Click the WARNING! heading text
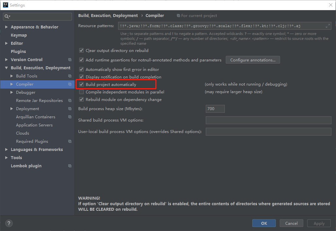 (x=89, y=198)
